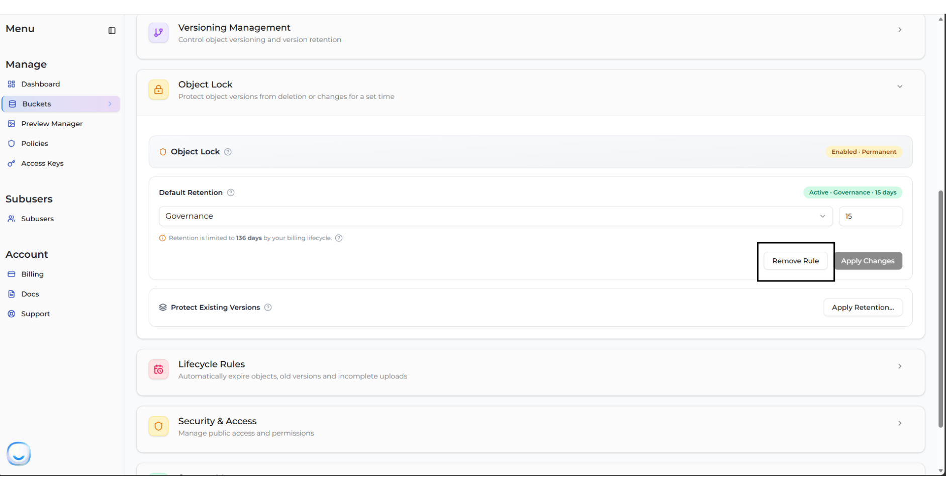Viewport: 946px width, 490px height.
Task: Select Buckets in the sidebar
Action: pyautogui.click(x=61, y=104)
